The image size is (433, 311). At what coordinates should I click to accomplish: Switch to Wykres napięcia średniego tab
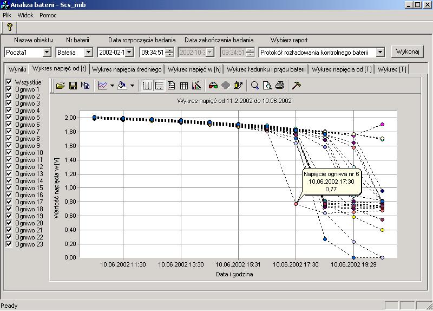127,69
